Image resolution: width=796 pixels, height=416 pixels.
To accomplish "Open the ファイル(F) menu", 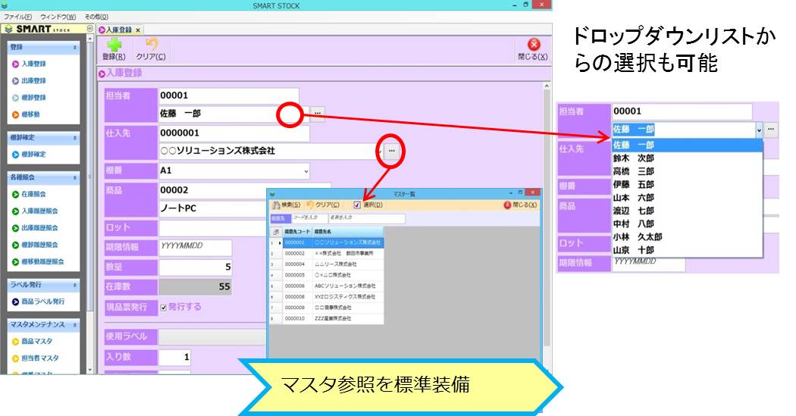I will tap(17, 17).
